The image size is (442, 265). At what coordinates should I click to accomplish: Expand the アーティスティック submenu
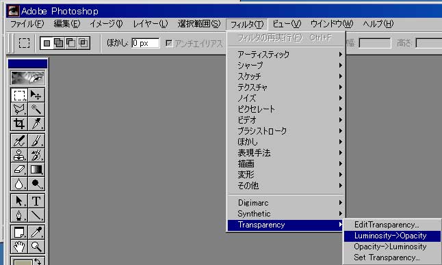[286, 54]
